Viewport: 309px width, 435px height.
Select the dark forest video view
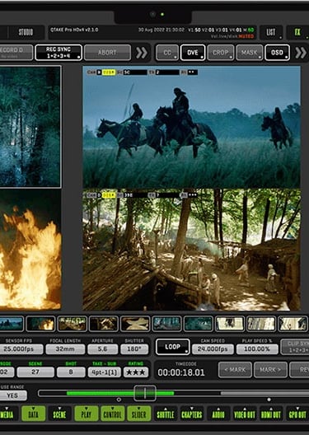point(30,127)
